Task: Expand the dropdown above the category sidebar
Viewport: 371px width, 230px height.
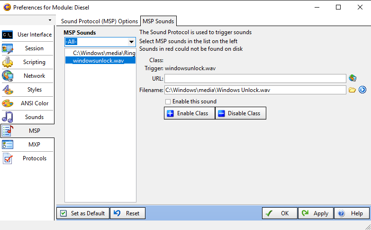Action: (50, 20)
